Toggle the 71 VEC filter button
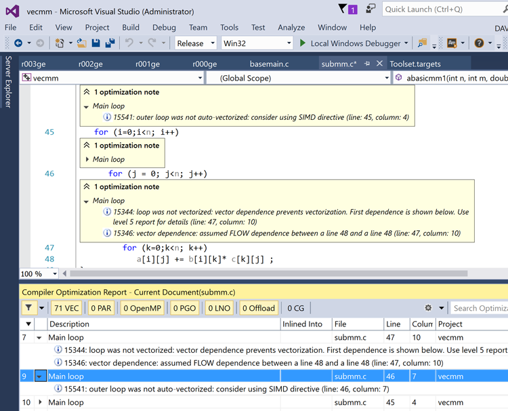 tap(66, 308)
